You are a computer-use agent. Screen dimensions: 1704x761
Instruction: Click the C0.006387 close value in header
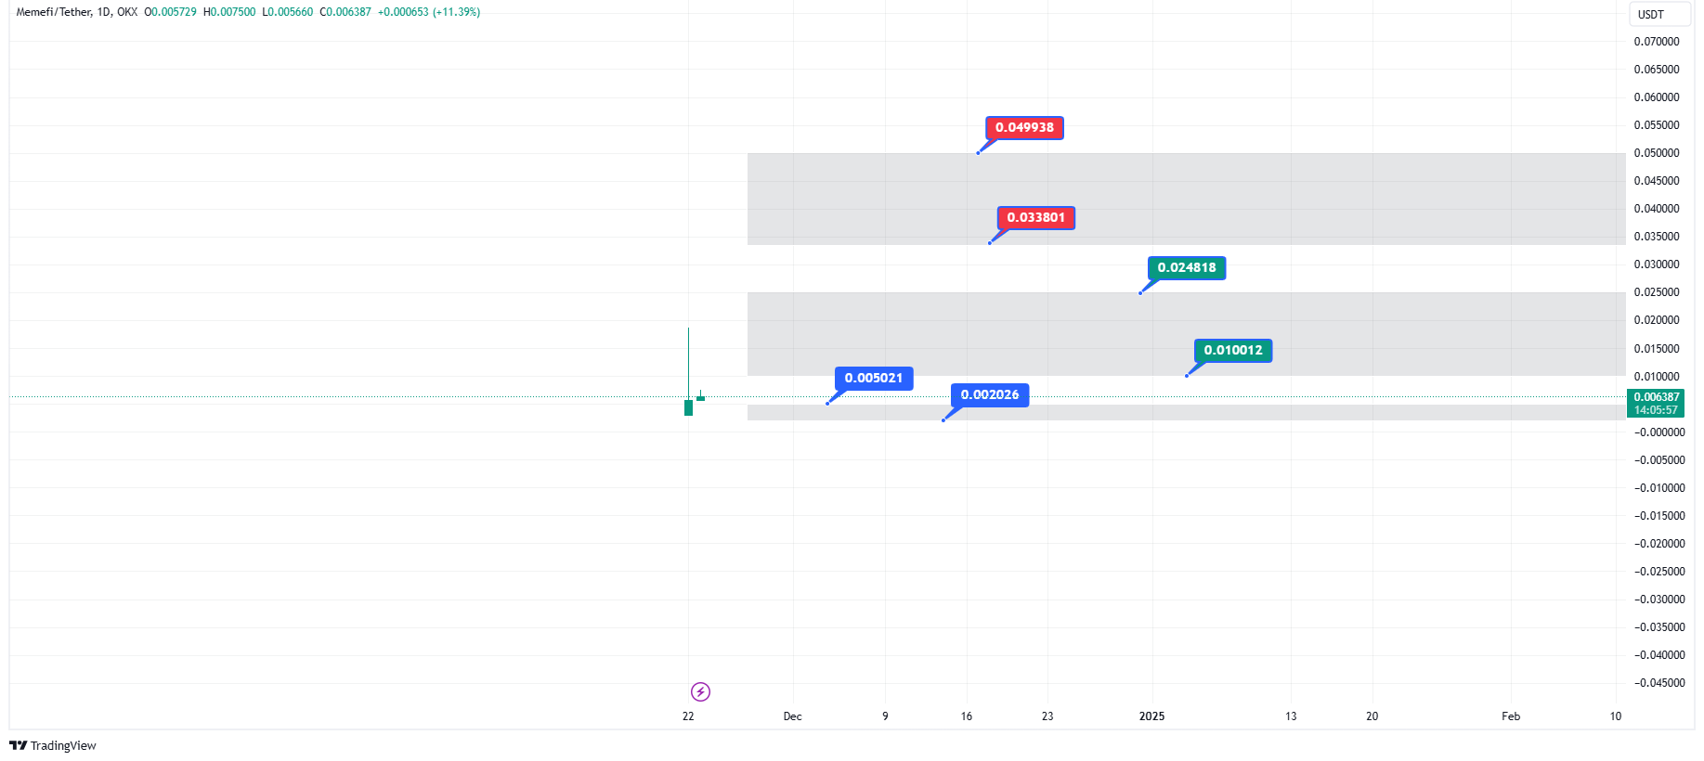345,12
